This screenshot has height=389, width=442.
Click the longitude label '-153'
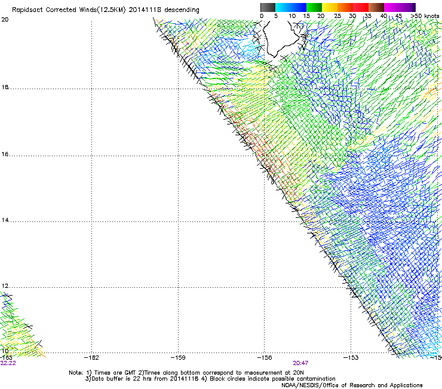[x=351, y=358]
